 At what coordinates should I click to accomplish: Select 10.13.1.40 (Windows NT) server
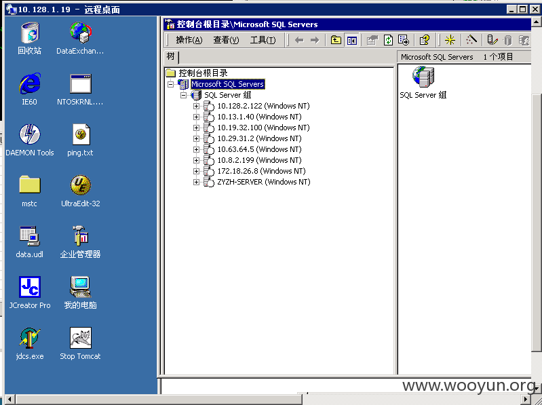(259, 117)
